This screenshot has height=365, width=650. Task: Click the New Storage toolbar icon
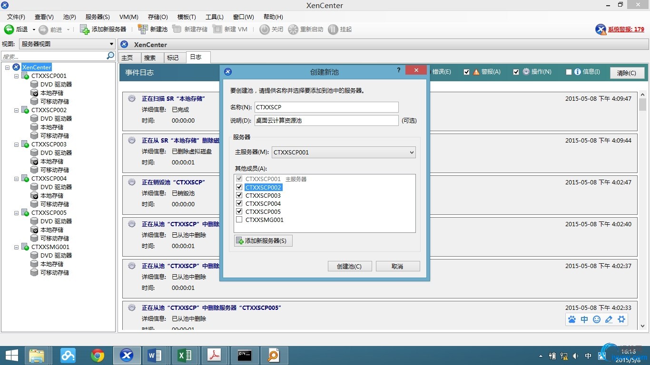coord(177,29)
